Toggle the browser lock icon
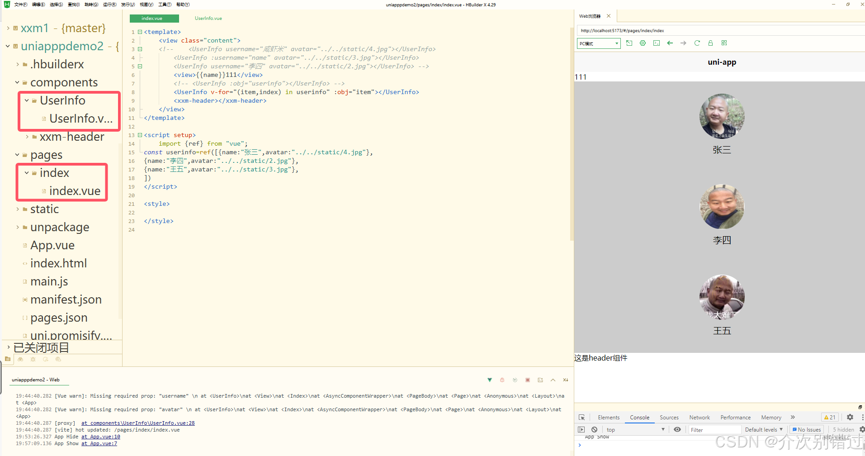 [x=710, y=43]
